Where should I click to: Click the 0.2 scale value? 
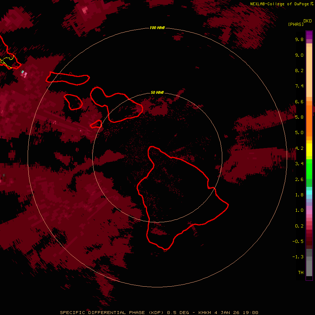point(299,226)
